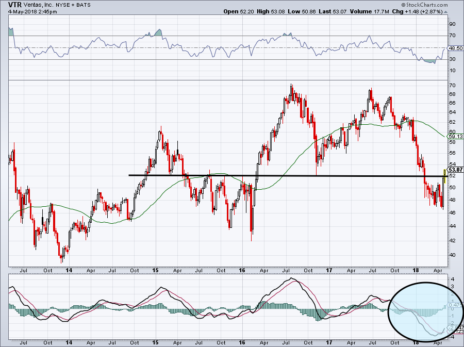Click the yellow-highlighted latest price candle
The width and height of the screenshot is (464, 347).
(x=444, y=176)
